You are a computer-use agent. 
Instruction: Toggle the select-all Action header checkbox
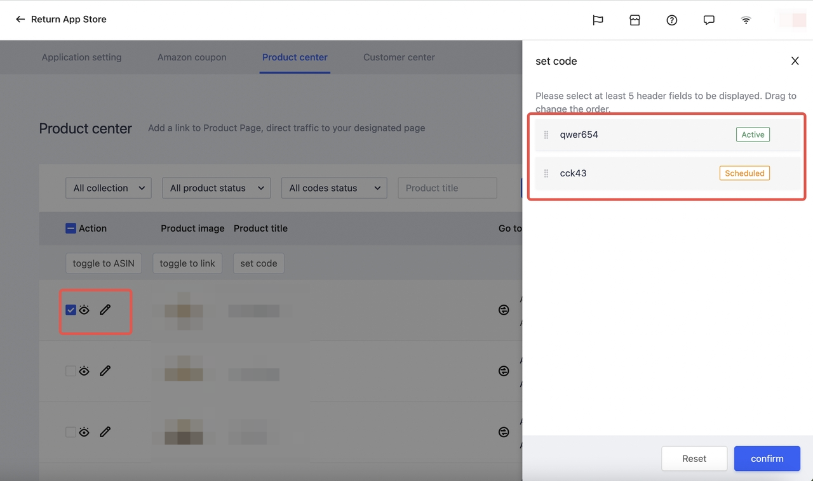(71, 228)
